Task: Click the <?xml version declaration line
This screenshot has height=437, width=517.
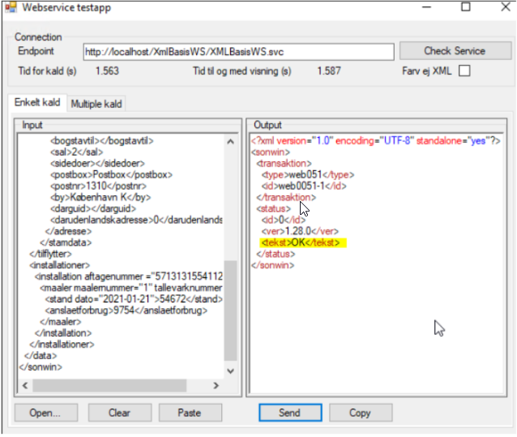Action: 375,141
